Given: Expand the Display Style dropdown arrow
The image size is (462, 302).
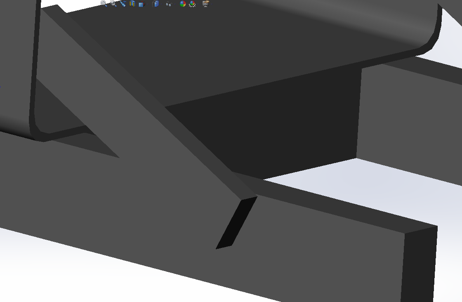Looking at the screenshot, I should [161, 4].
